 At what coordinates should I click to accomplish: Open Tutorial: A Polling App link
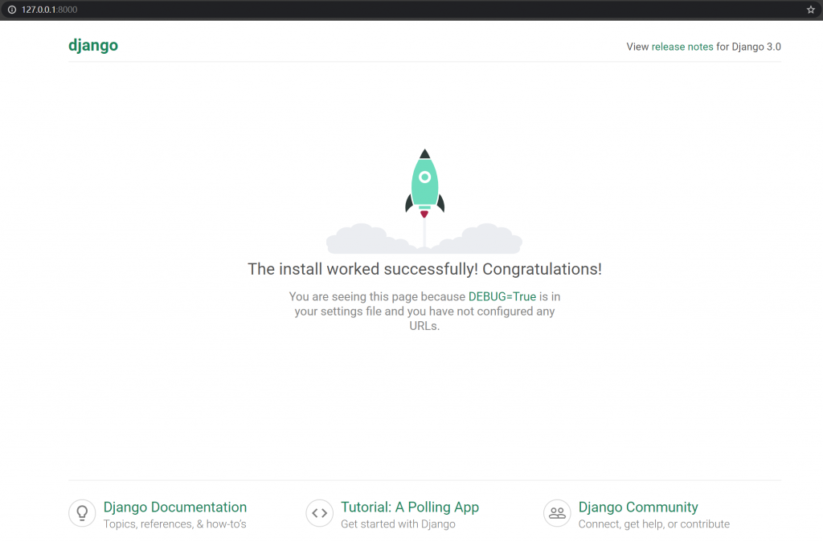click(410, 507)
